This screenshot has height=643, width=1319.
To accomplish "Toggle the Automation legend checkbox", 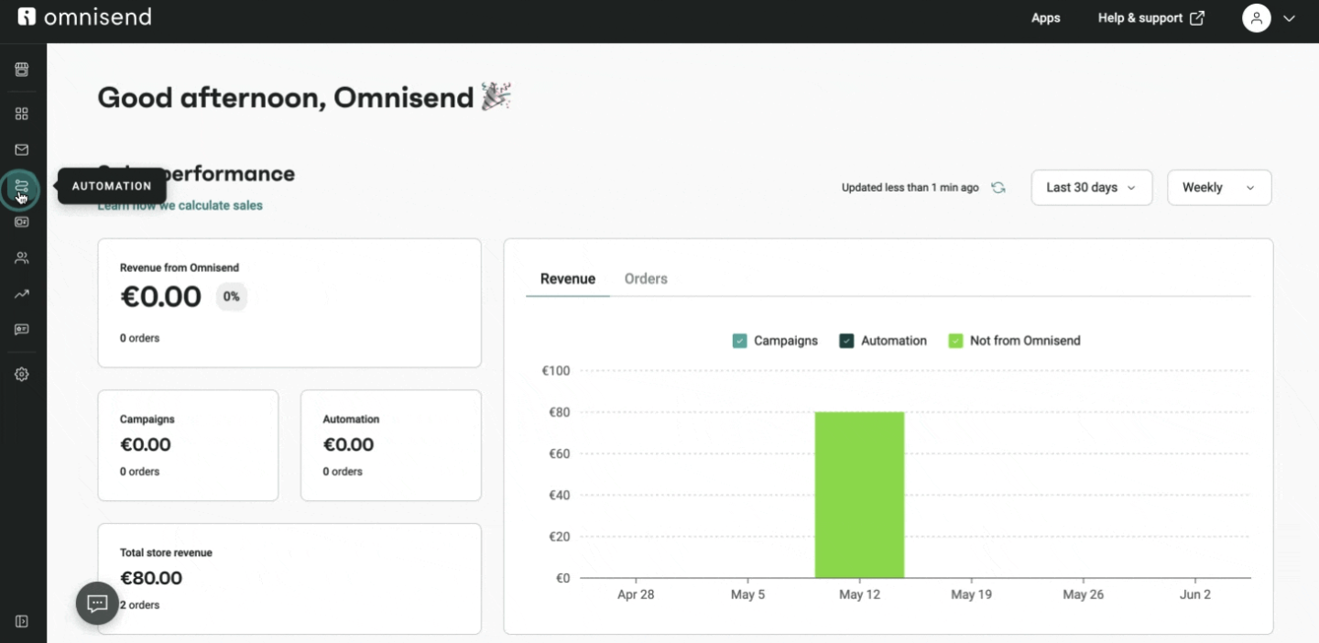I will 847,341.
